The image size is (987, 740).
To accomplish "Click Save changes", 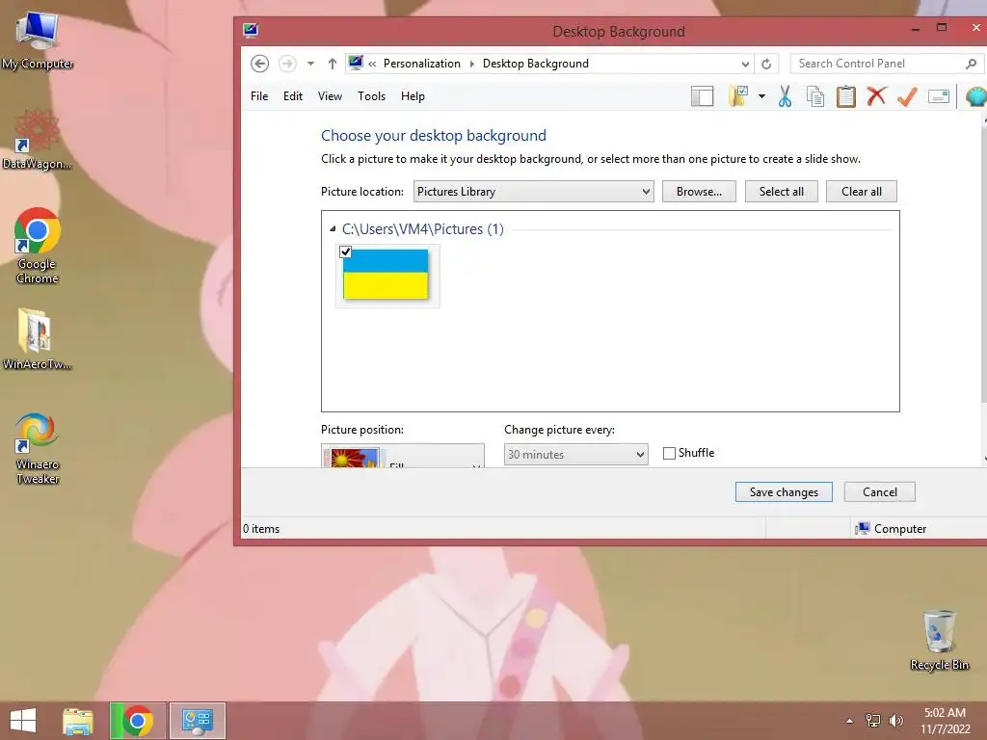I will point(784,492).
